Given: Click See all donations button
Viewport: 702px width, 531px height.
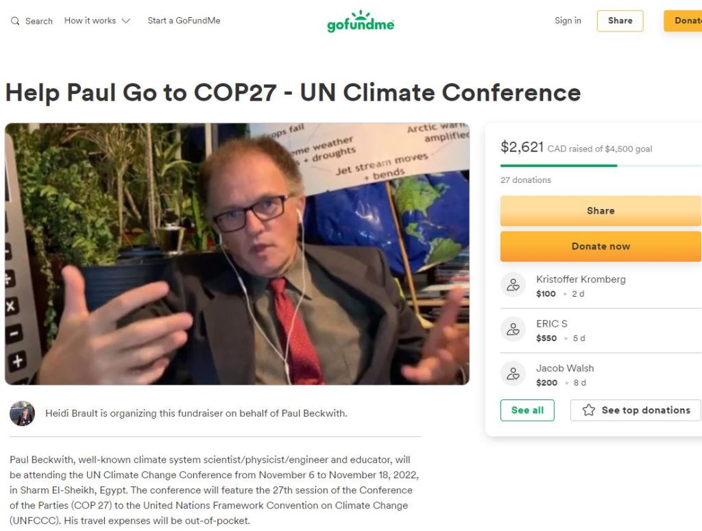Looking at the screenshot, I should [x=527, y=410].
